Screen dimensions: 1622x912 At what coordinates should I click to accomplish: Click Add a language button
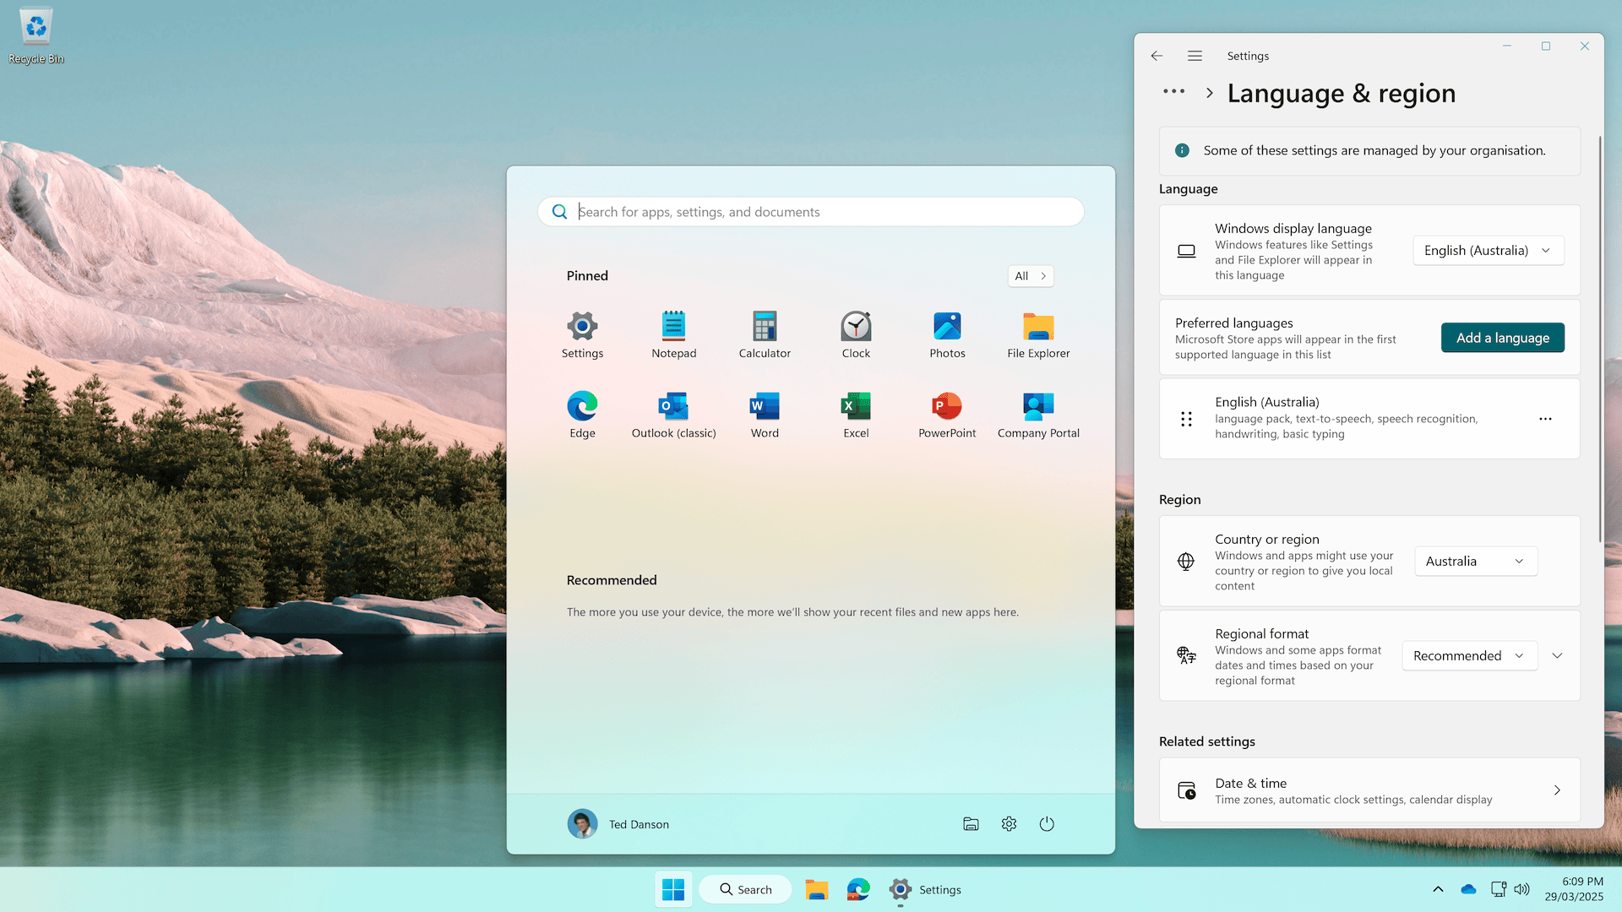click(1502, 338)
